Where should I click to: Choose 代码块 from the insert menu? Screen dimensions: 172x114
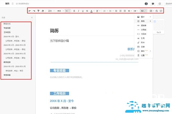tap(144, 34)
